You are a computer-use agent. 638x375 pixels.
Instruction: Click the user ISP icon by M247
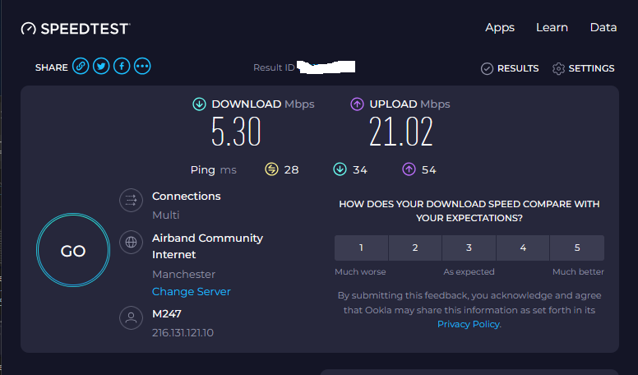(x=131, y=317)
